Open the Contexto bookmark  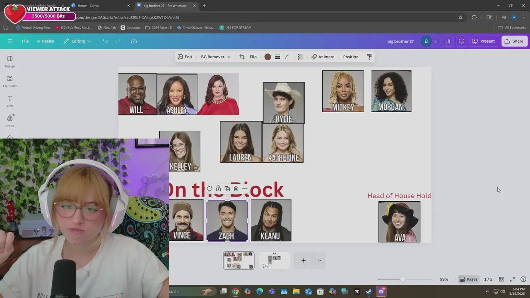tap(130, 28)
